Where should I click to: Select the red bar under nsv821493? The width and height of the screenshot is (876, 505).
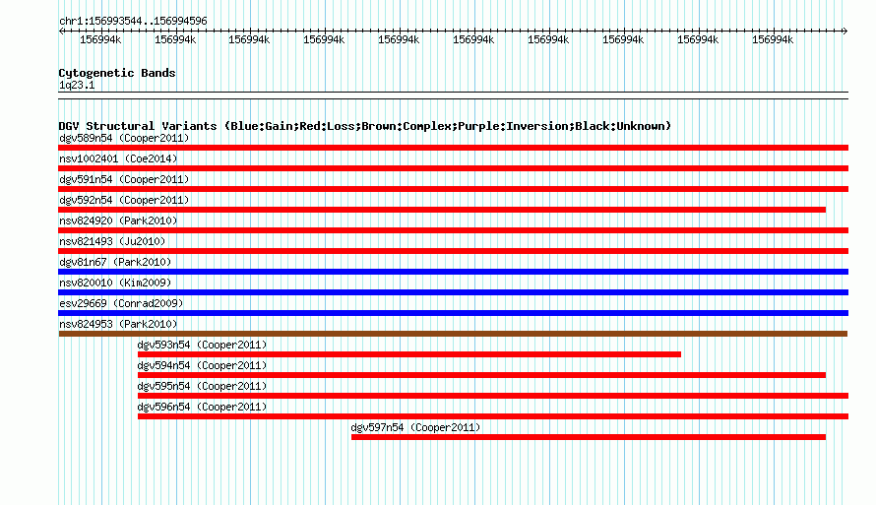[x=453, y=251]
